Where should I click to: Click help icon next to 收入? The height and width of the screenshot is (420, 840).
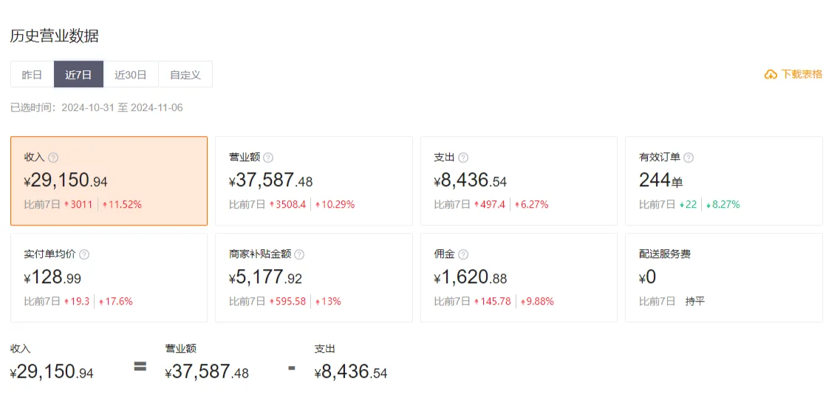pos(53,157)
